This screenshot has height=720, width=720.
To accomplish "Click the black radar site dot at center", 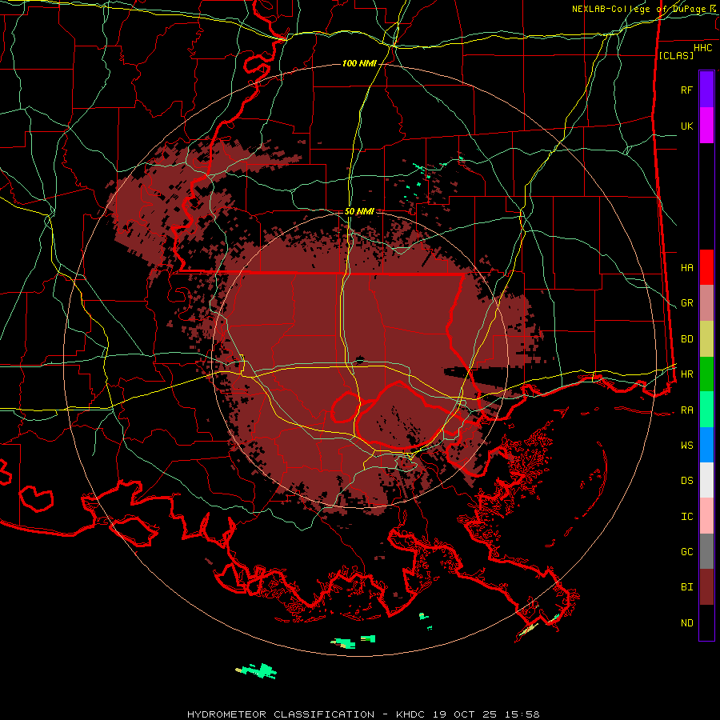I will [360, 359].
